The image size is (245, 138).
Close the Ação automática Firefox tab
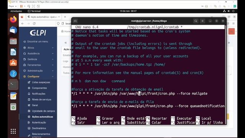coord(59,17)
